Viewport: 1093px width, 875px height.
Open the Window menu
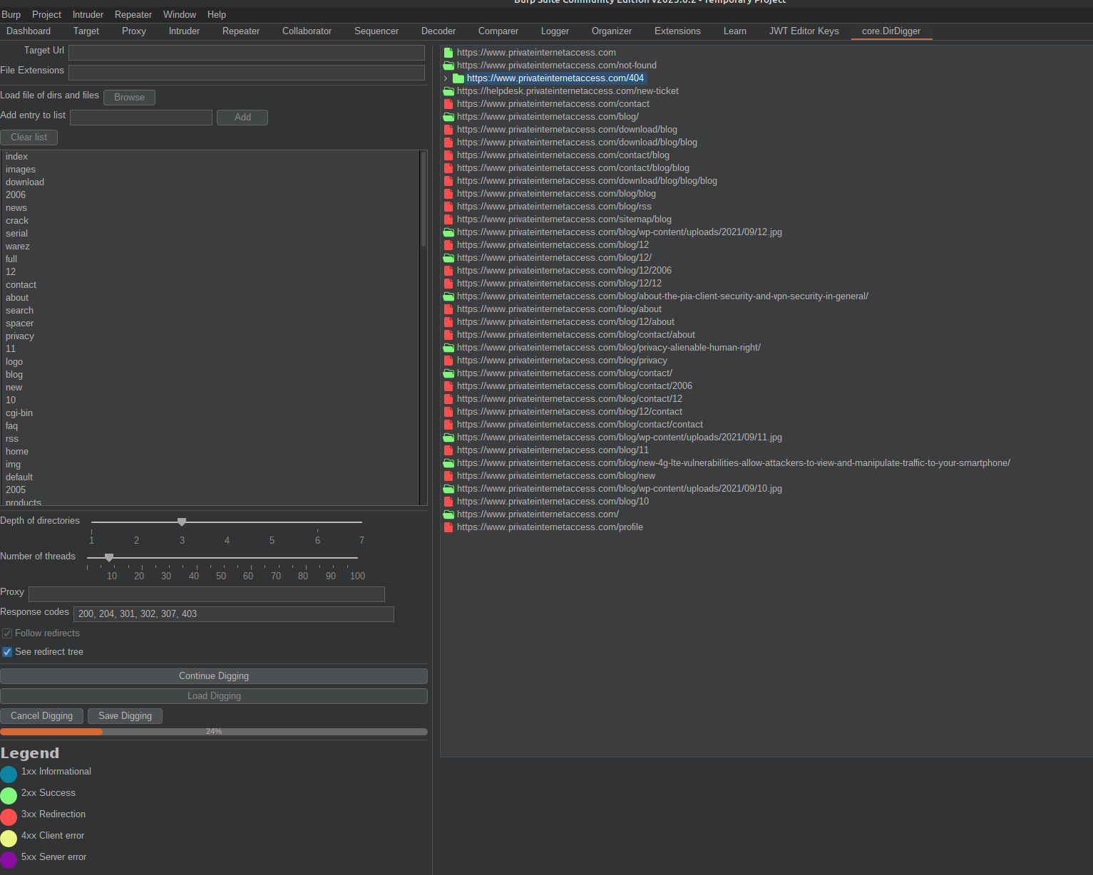(180, 14)
